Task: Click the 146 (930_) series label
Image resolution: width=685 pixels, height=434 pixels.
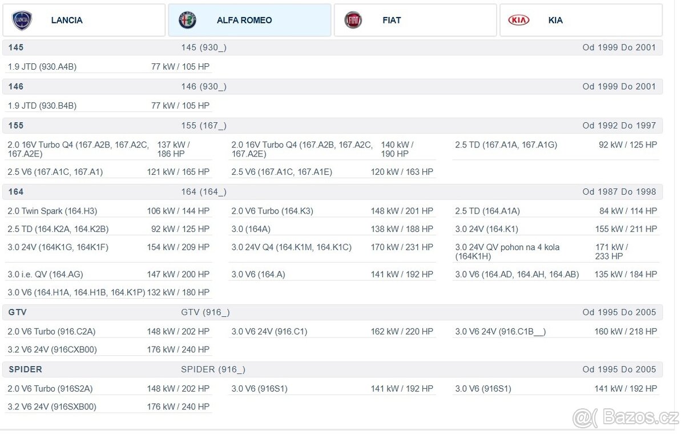Action: point(204,87)
